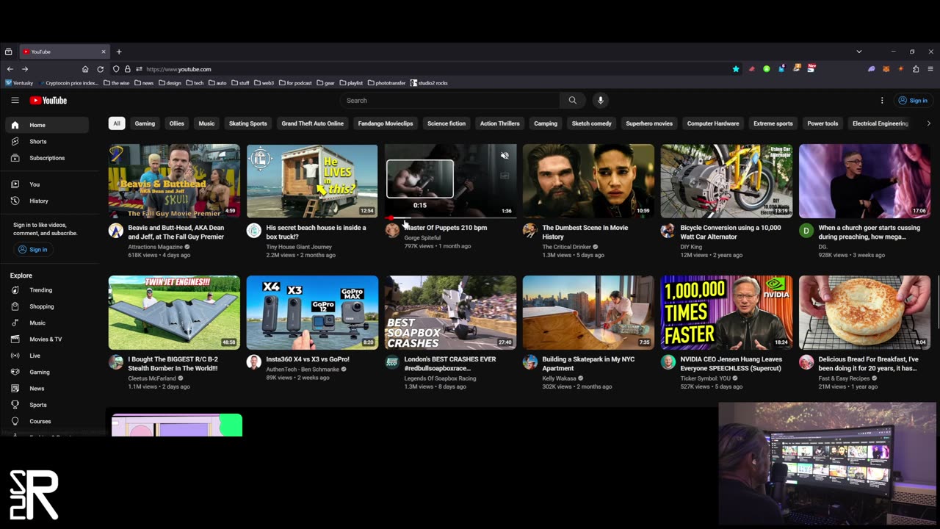Open the list all tabs dropdown

tap(858, 52)
